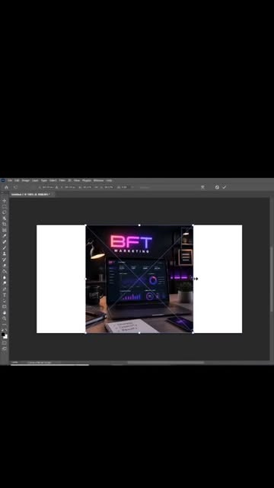This screenshot has width=274, height=488.
Task: Change the screen mode
Action: 5,348
